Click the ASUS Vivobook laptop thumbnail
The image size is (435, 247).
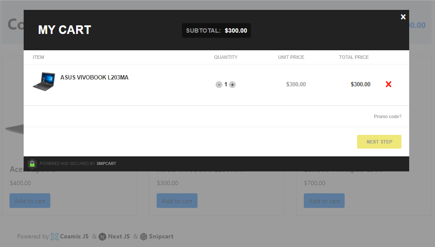pos(44,82)
